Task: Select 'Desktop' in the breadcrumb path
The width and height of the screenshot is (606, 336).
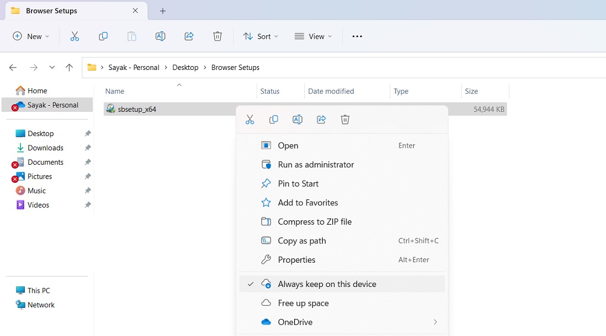Action: click(185, 67)
